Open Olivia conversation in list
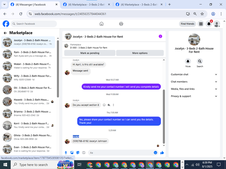 click(x=28, y=137)
